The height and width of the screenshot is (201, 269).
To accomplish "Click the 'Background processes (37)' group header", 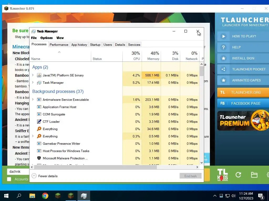I will 58,91.
